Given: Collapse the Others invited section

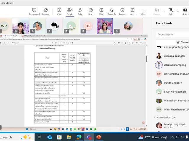Looking at the screenshot, I should [x=155, y=117].
